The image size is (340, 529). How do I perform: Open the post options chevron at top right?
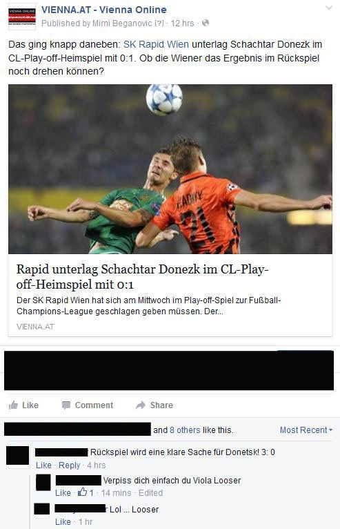[328, 8]
